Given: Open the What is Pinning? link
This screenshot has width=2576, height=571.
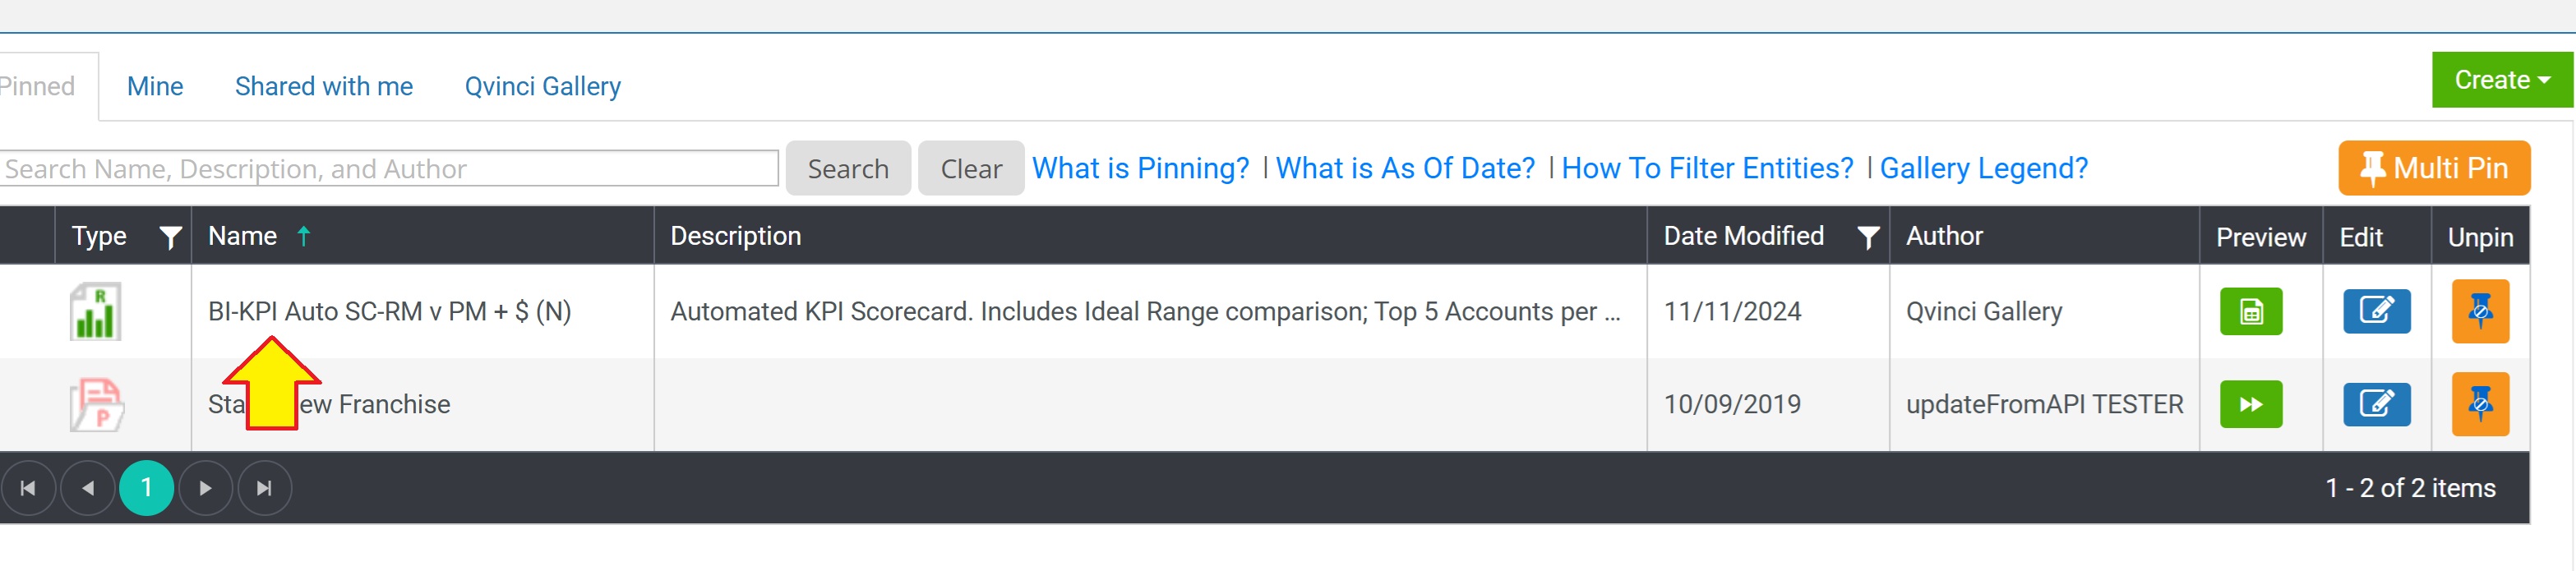Looking at the screenshot, I should 1140,168.
